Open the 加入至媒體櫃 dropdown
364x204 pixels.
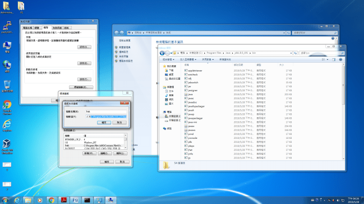(x=187, y=59)
